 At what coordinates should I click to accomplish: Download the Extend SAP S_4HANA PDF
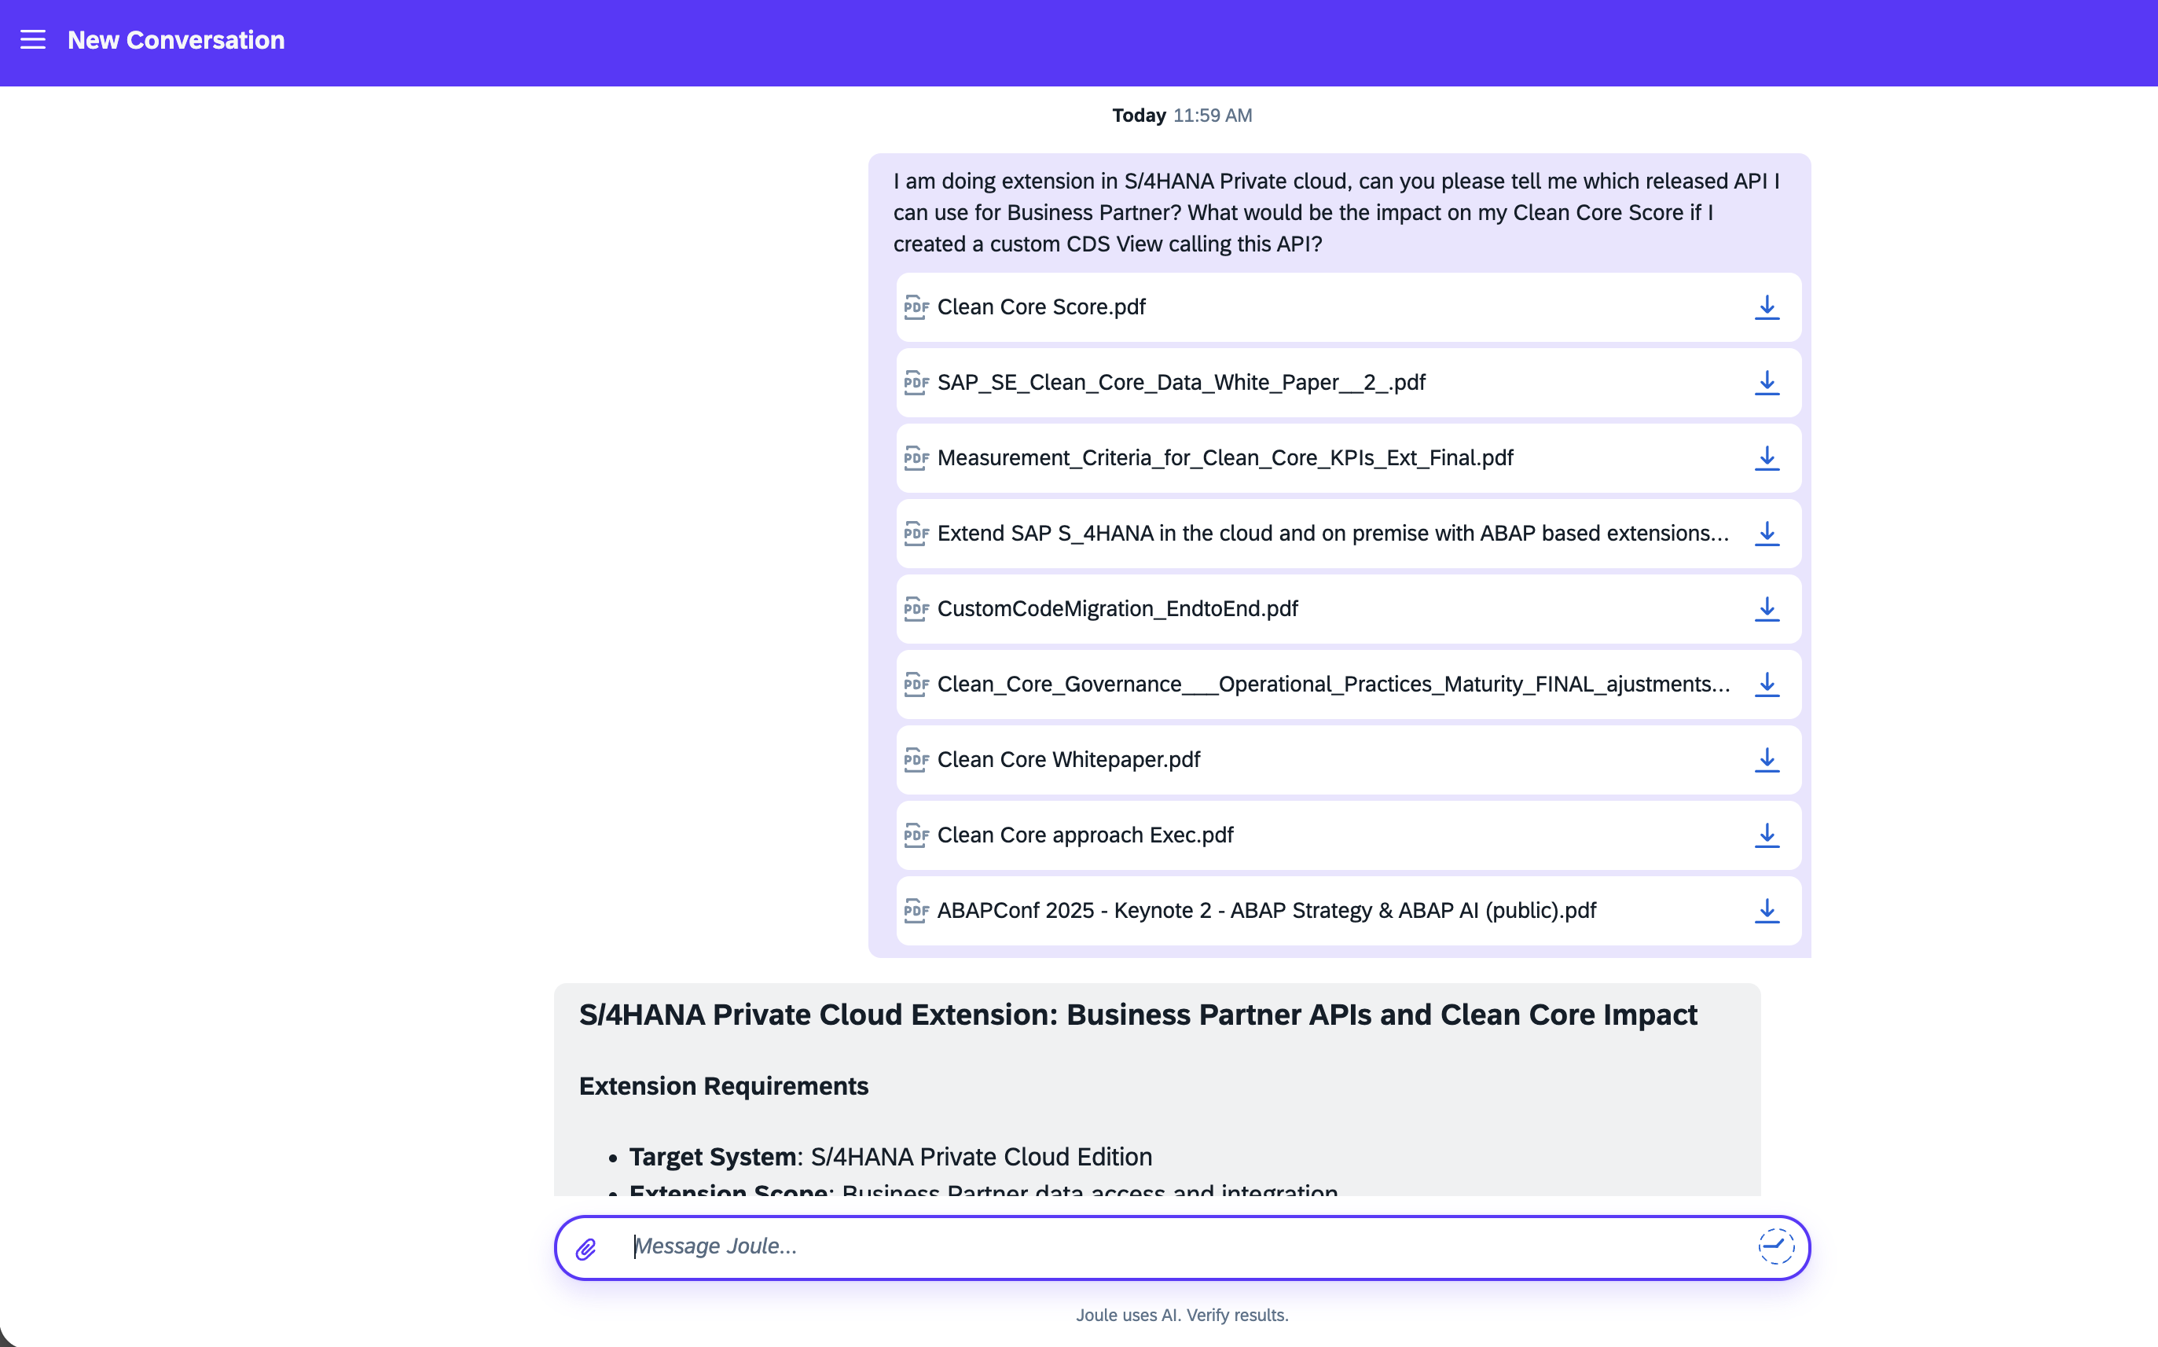pos(1766,534)
